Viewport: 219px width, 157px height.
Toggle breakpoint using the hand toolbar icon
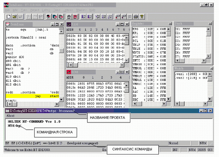pyautogui.click(x=69, y=17)
